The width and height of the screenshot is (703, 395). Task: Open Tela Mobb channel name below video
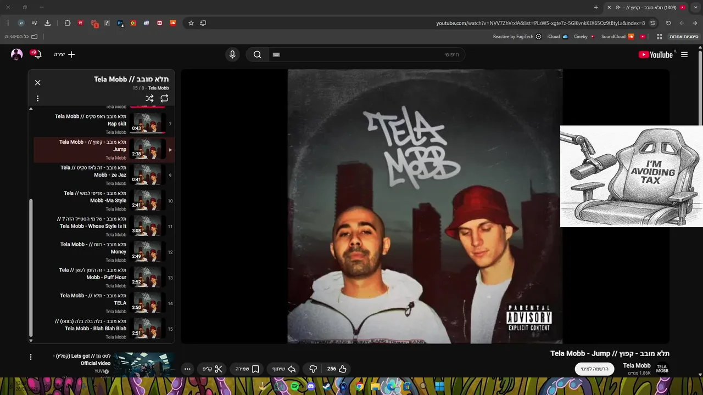637,365
